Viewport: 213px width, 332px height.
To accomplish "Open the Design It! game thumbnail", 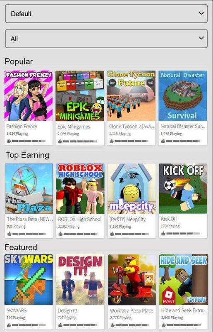I will [80, 279].
